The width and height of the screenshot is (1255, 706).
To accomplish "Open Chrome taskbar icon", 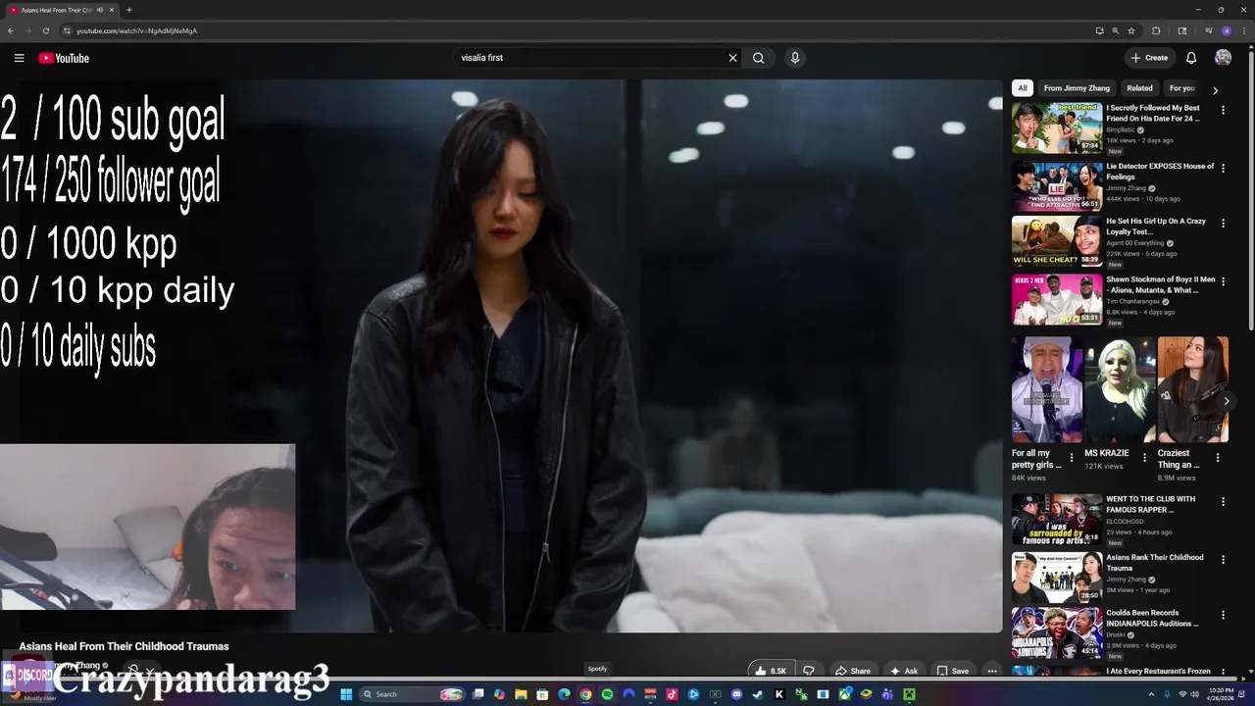I will pos(585,694).
